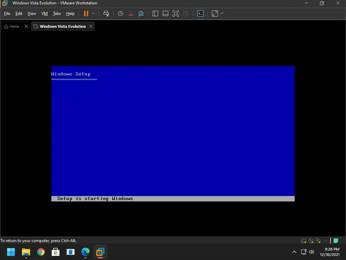Click the stretch guest display icon
The image size is (346, 260).
click(215, 14)
